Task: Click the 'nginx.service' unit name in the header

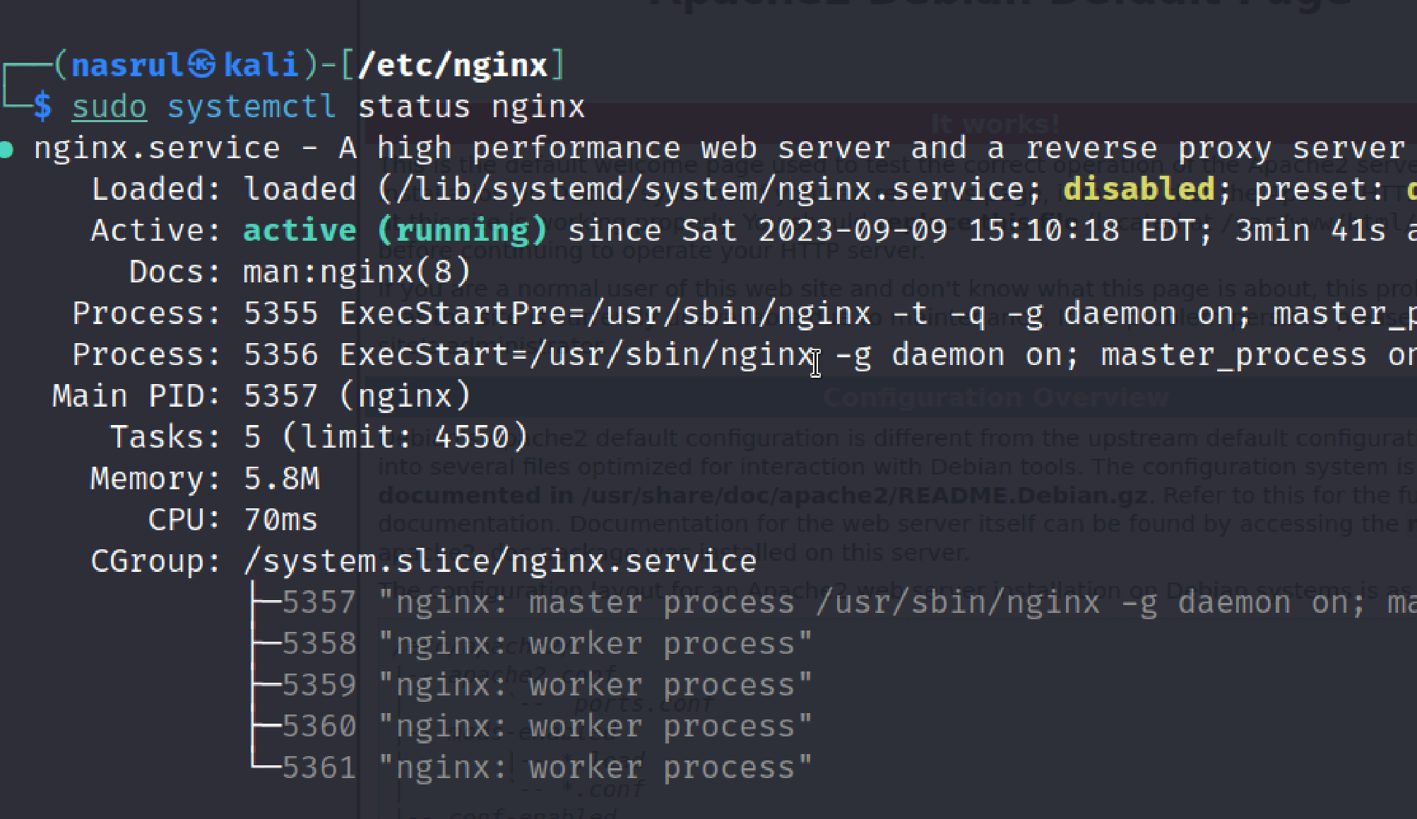Action: (x=157, y=148)
